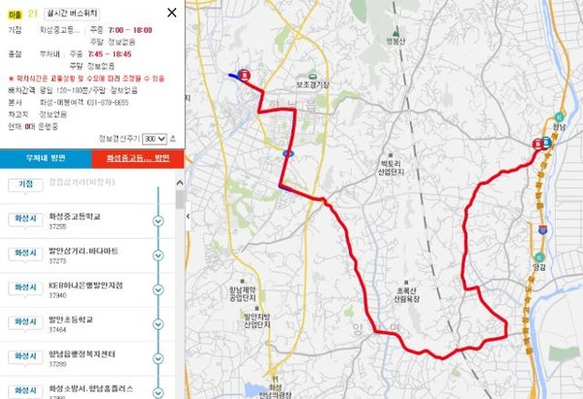Switch to the 무쳐내 방면 direction tab
Viewport: 583px width, 399px height.
click(x=46, y=158)
